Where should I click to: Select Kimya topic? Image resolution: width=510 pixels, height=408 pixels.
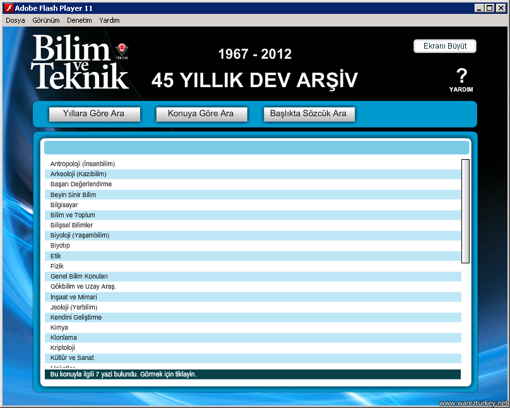point(253,328)
